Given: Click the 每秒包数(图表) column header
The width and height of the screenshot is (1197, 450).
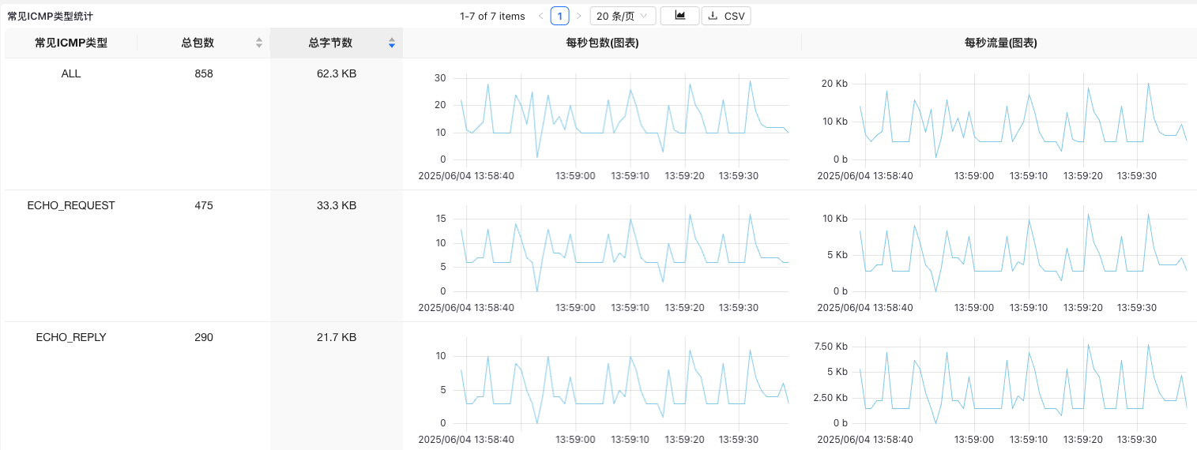Looking at the screenshot, I should point(602,43).
